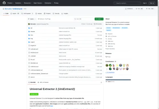
Task: Click the Notifications bell button
Action: [x=129, y=9]
